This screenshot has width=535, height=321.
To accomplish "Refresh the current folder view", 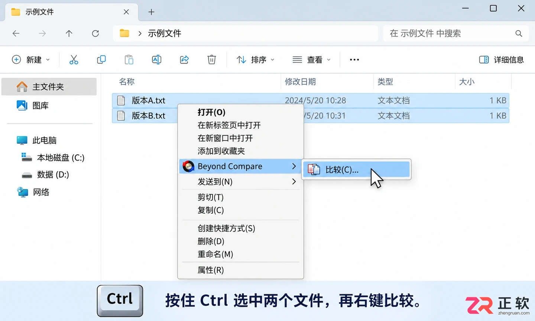I will coord(95,33).
